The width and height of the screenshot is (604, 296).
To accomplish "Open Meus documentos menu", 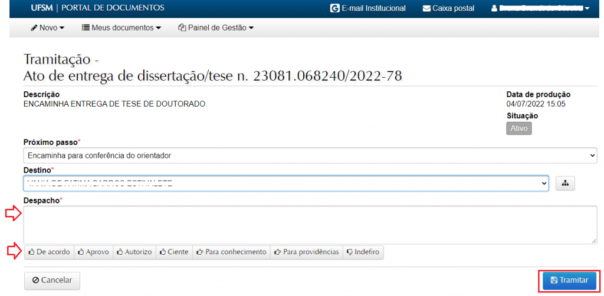I will pyautogui.click(x=121, y=28).
